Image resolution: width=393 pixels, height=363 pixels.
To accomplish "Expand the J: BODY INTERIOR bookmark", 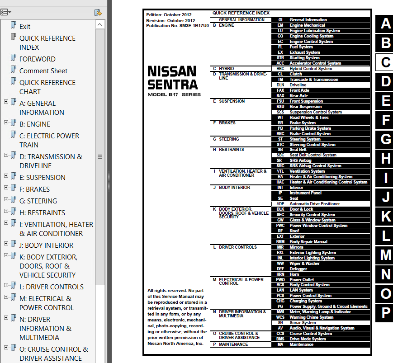I will tap(6, 244).
